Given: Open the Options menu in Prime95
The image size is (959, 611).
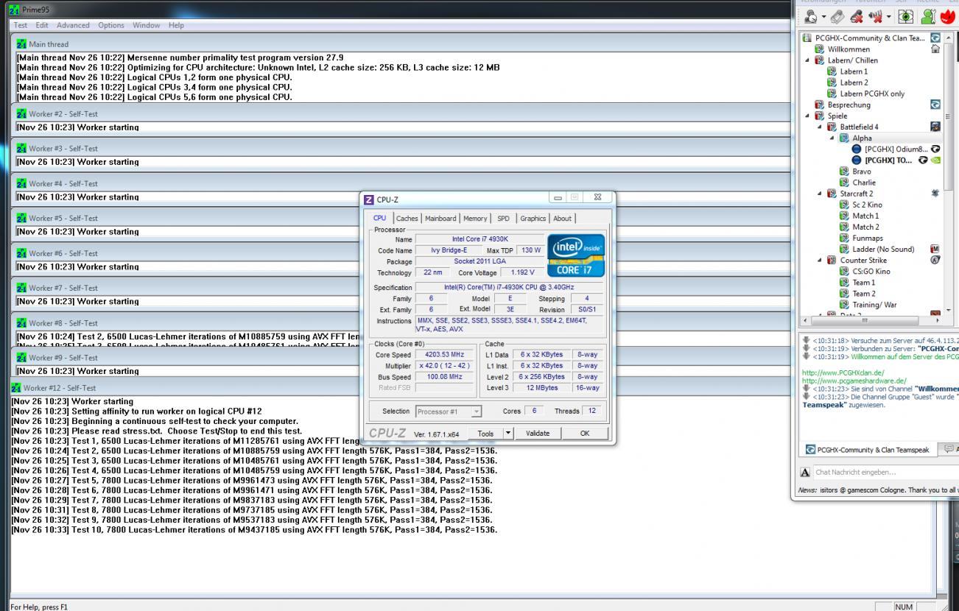Looking at the screenshot, I should pyautogui.click(x=111, y=25).
